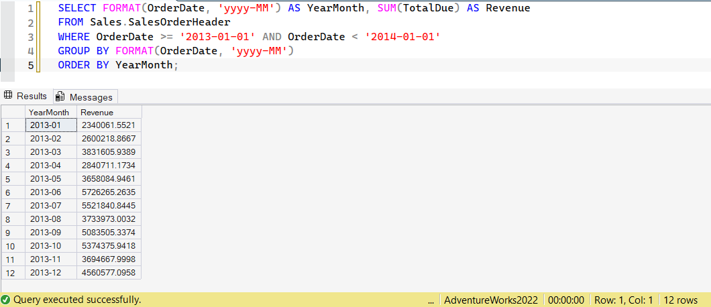Place cursor on Sales.SalesOrderHeader in line 2
711x307 pixels.
coord(160,22)
